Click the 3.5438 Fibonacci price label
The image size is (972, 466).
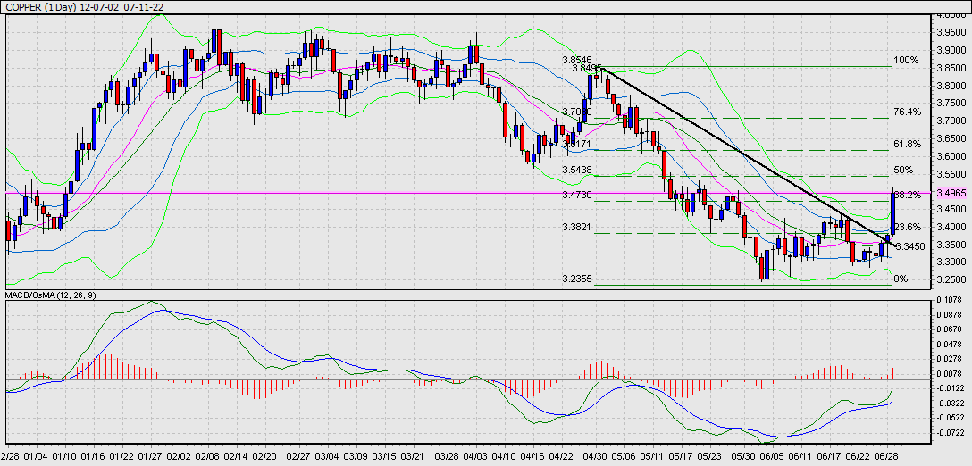pos(577,170)
